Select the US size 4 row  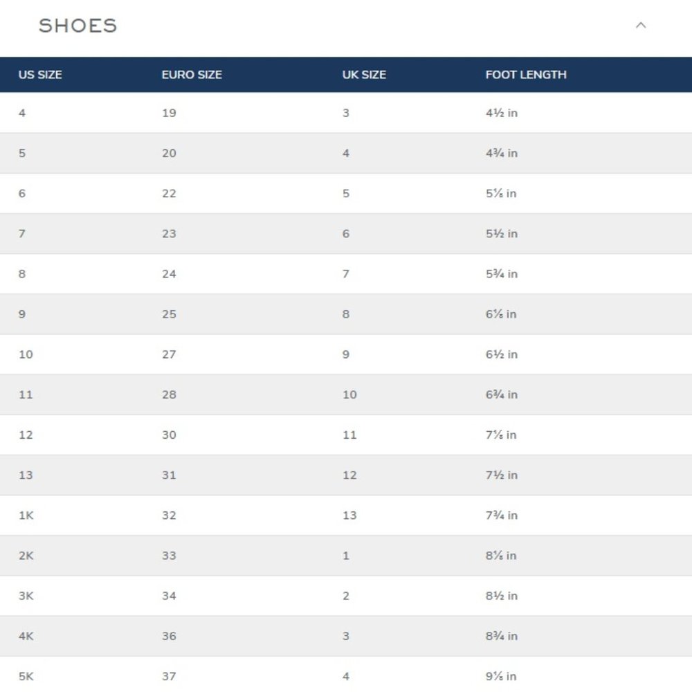coord(346,113)
